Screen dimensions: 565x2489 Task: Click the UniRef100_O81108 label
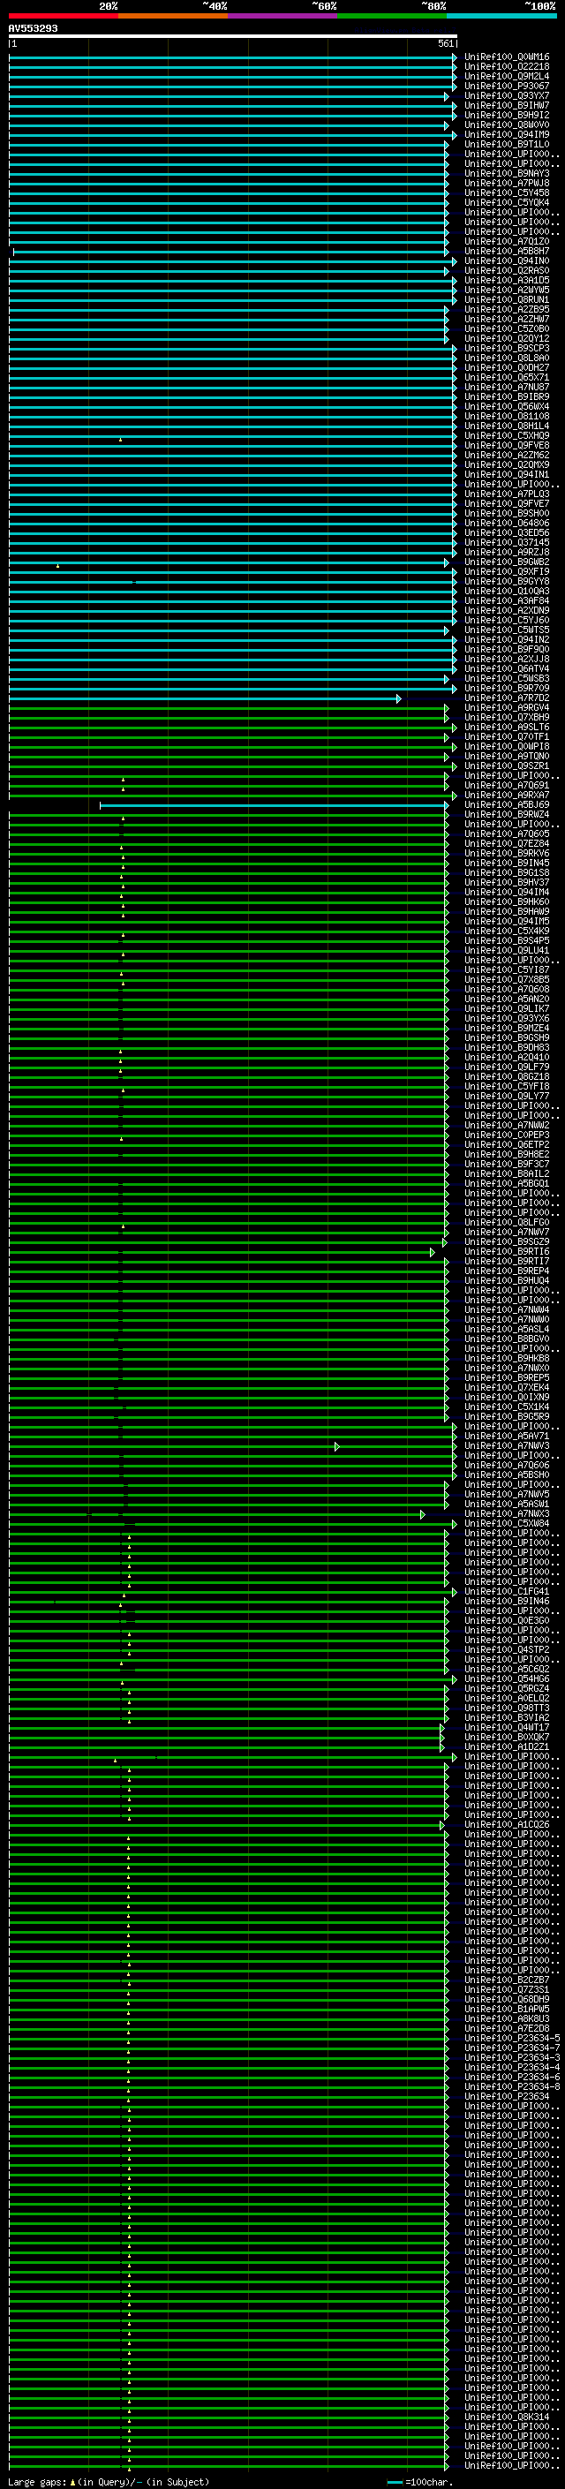pyautogui.click(x=507, y=417)
